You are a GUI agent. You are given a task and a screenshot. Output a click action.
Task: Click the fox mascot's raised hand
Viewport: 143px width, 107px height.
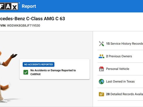pos(14,56)
